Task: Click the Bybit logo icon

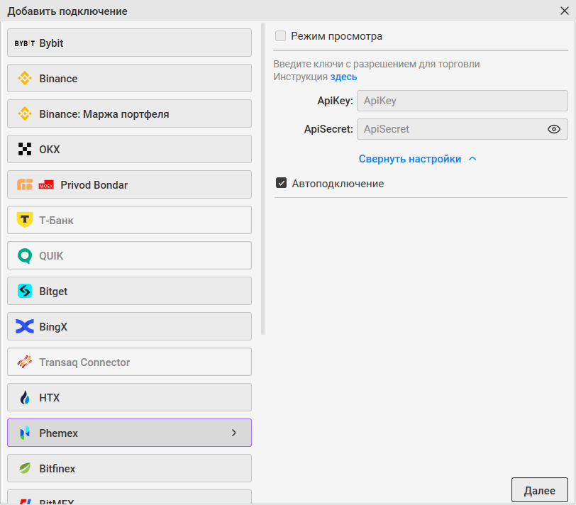Action: pos(25,43)
